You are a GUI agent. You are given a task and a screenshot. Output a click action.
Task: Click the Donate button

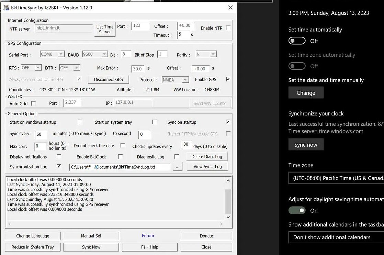pos(206,236)
